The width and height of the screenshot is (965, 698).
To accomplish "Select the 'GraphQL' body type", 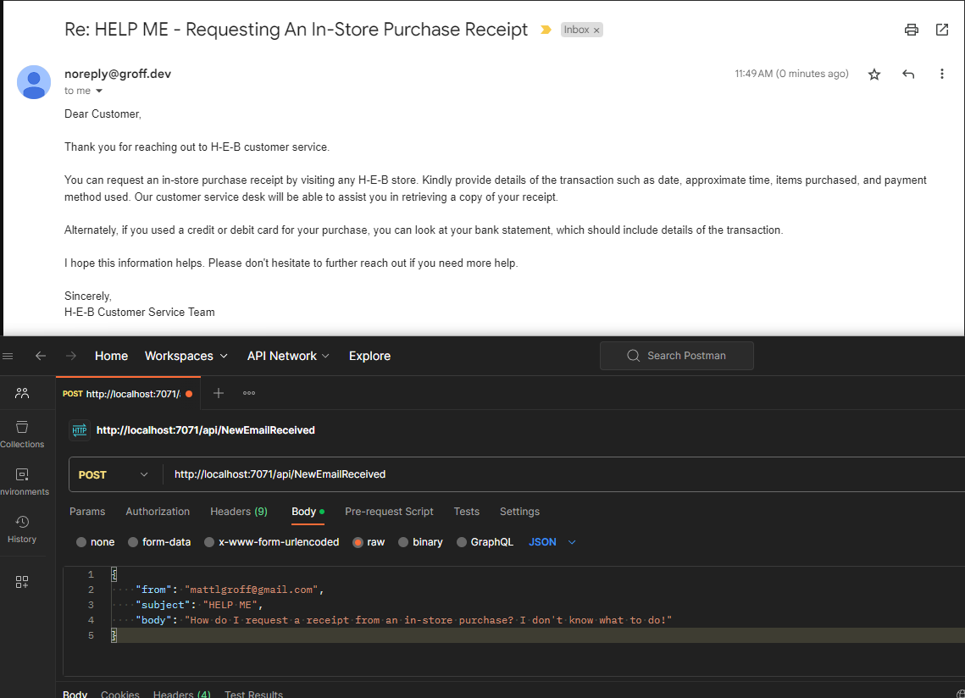I will pyautogui.click(x=485, y=542).
